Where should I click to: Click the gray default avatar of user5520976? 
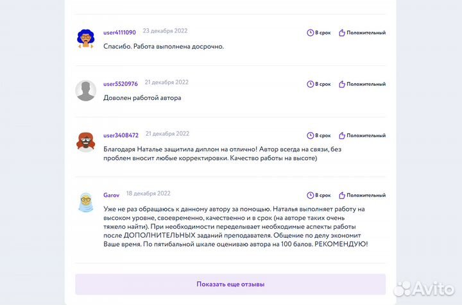86,90
